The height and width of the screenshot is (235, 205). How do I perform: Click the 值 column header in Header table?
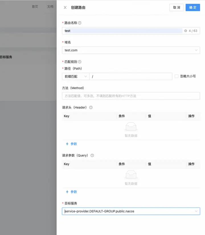click(x=149, y=116)
